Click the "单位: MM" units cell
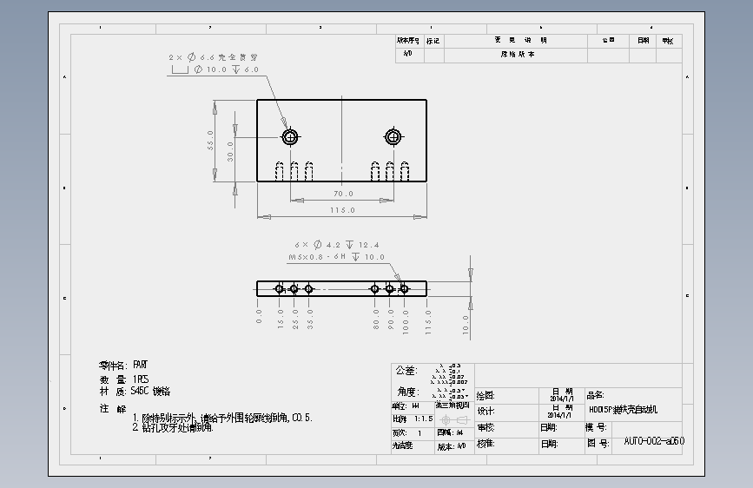Screen dimensions: 753x488 click(413, 406)
